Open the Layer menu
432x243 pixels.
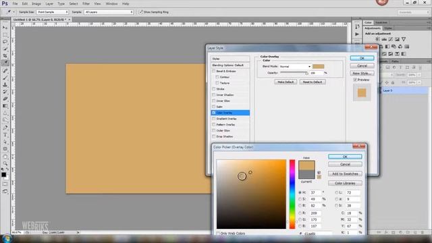pos(49,3)
